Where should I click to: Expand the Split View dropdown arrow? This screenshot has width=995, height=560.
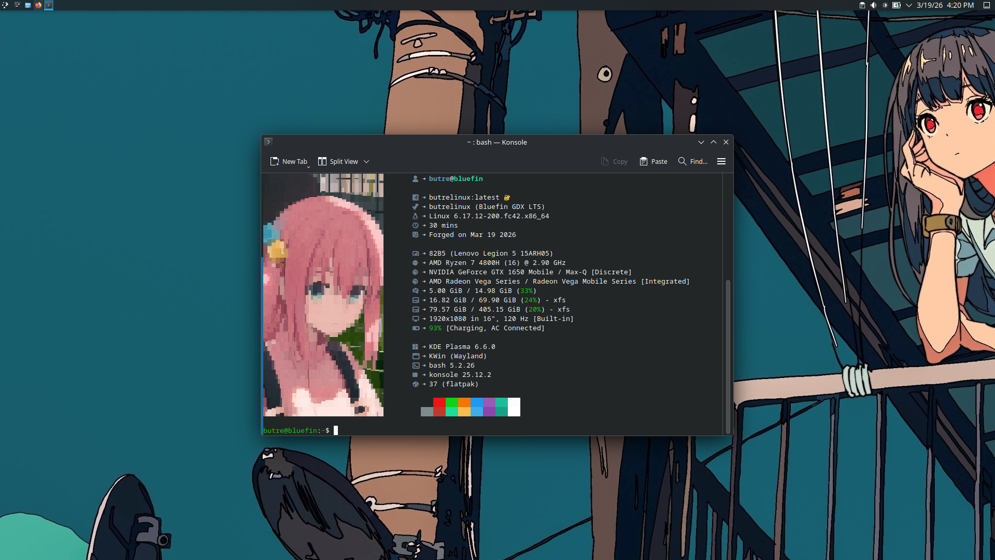tap(366, 161)
